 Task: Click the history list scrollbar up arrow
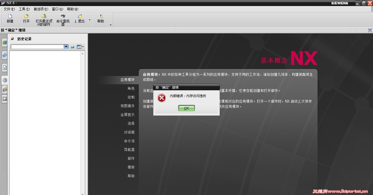click(x=83, y=53)
